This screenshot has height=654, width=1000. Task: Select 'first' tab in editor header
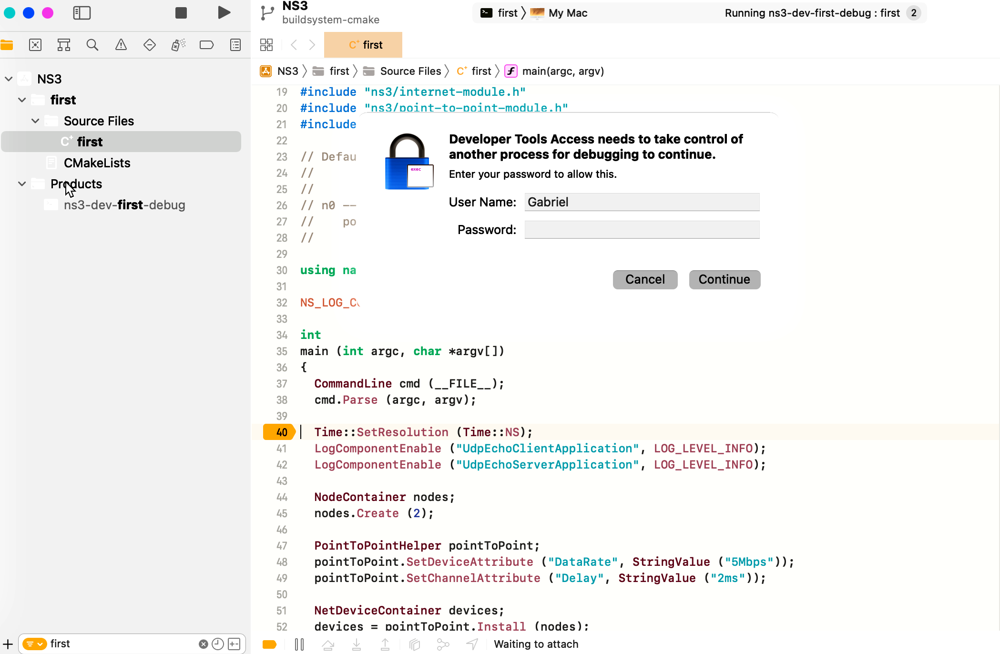(x=364, y=44)
